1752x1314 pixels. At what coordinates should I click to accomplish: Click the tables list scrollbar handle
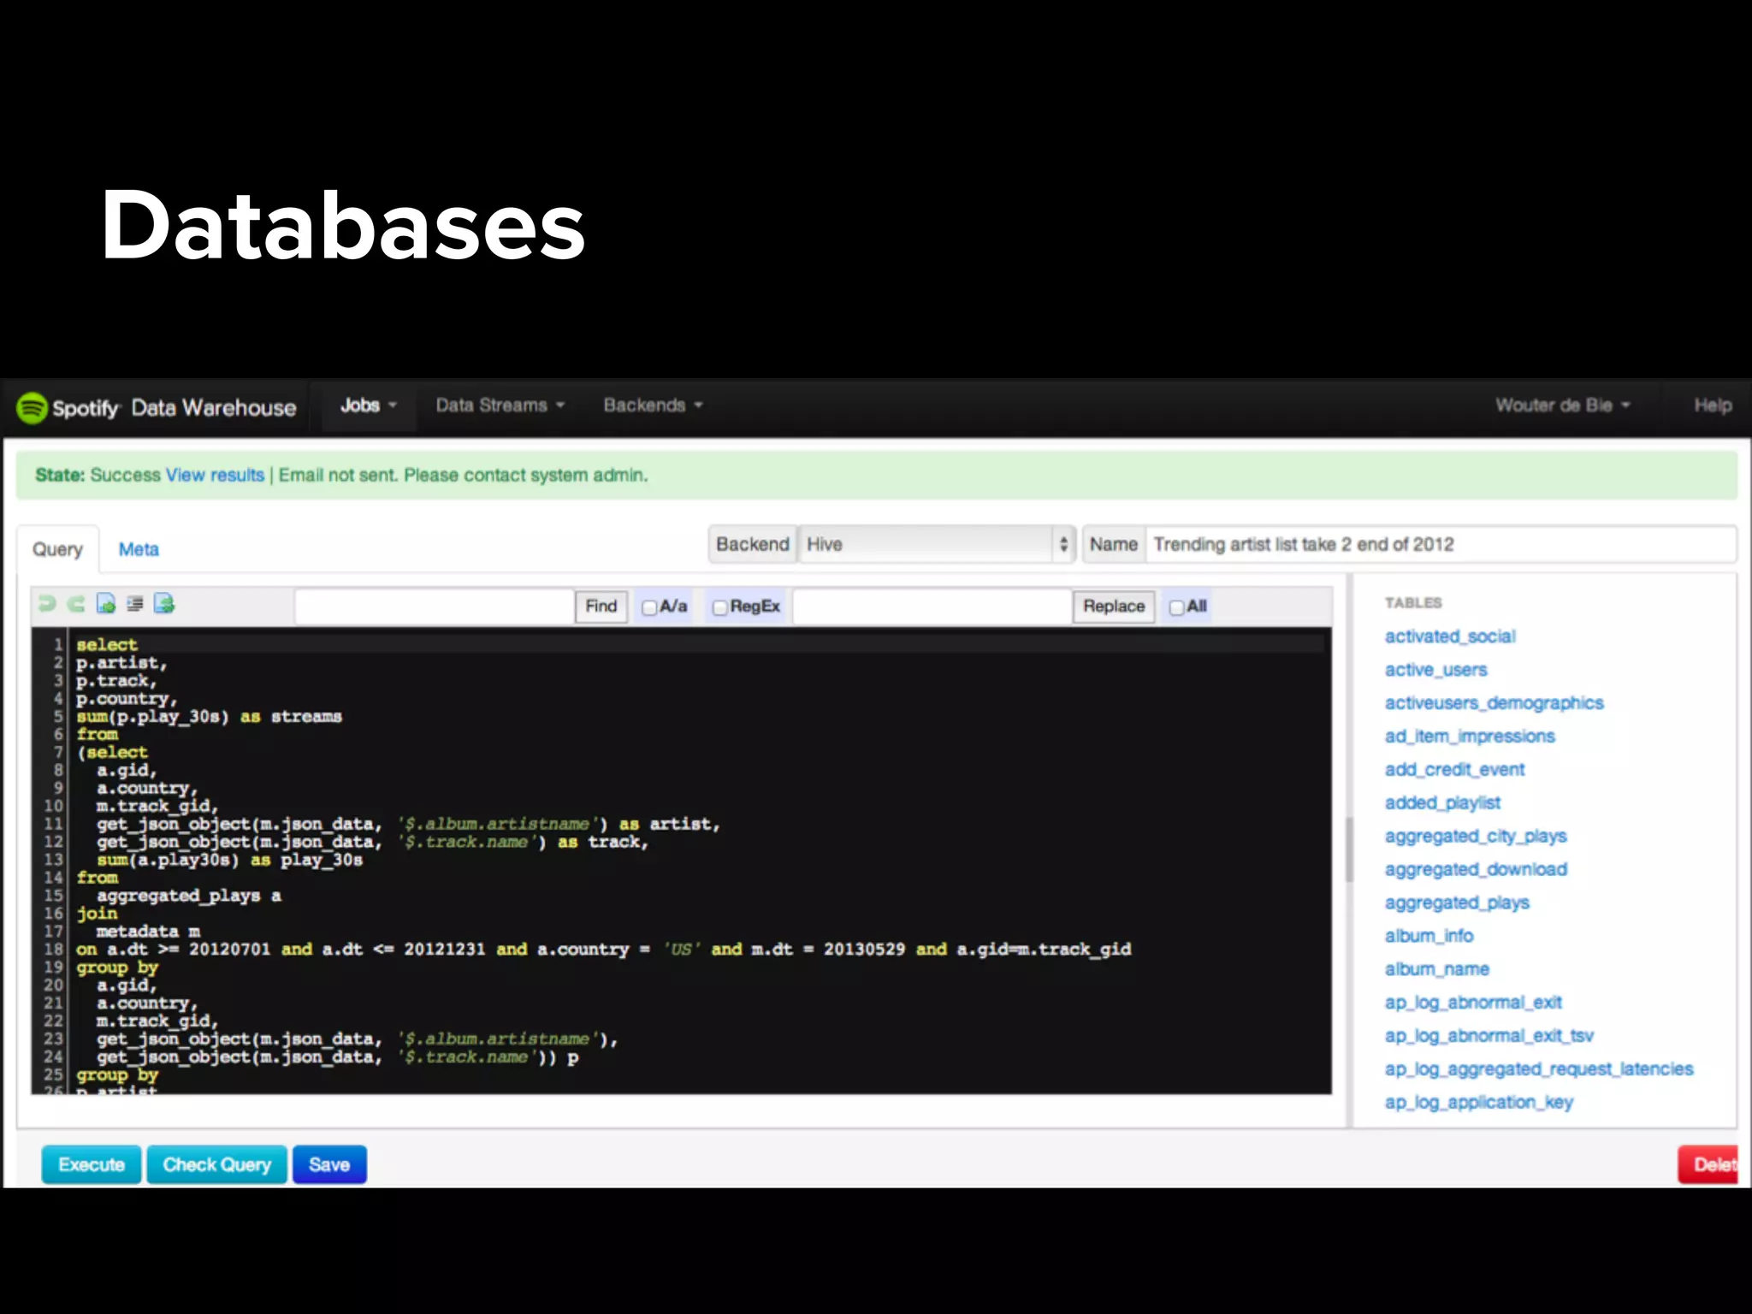point(1350,849)
